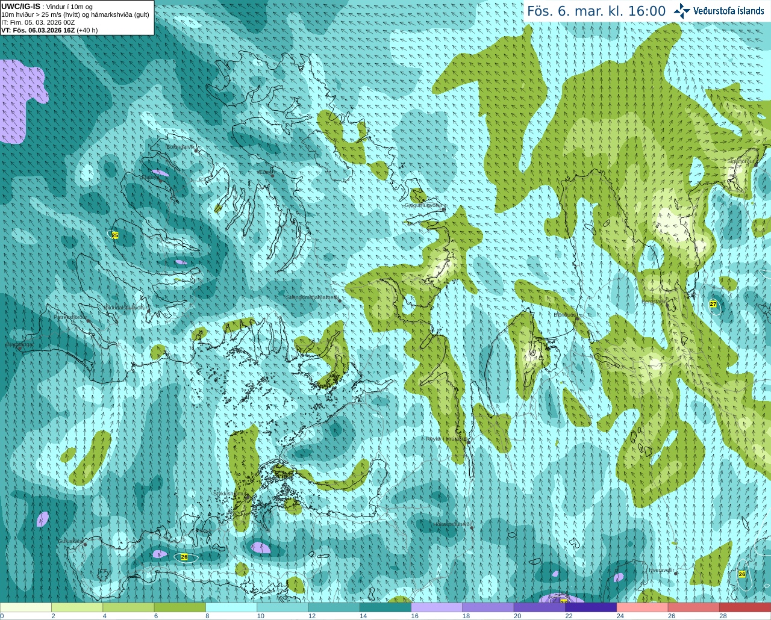The height and width of the screenshot is (620, 771).
Task: Click the legend tick value 16
Action: click(415, 616)
